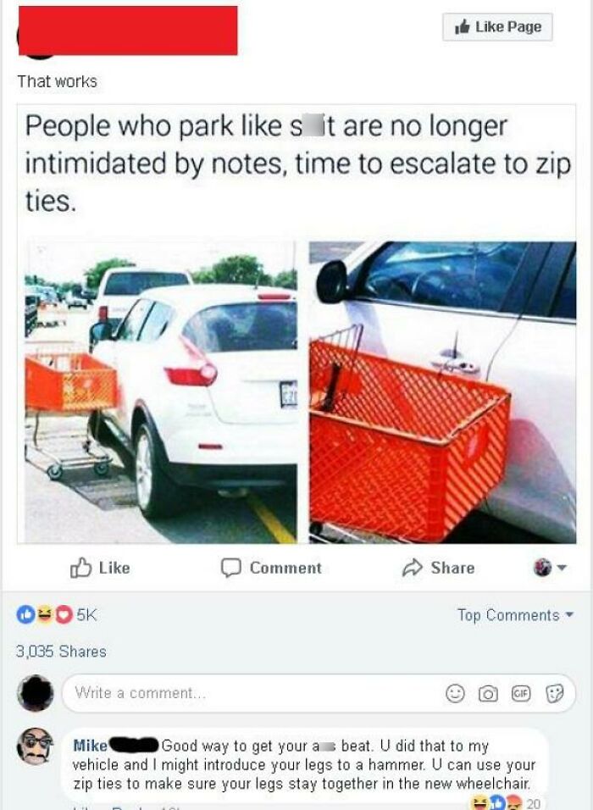Share the post using arrow icon
The image size is (593, 810).
click(438, 568)
